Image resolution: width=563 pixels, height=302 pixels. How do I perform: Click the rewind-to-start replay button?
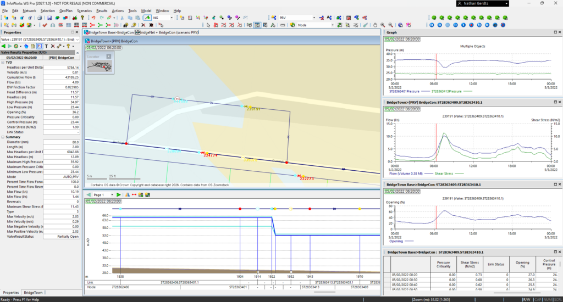(x=432, y=25)
